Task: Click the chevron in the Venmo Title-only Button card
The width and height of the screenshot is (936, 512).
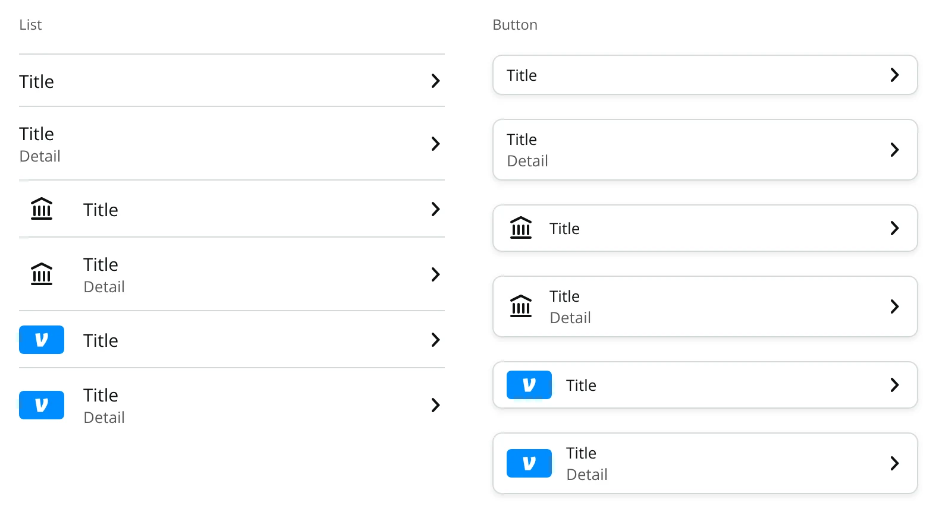Action: click(x=895, y=385)
